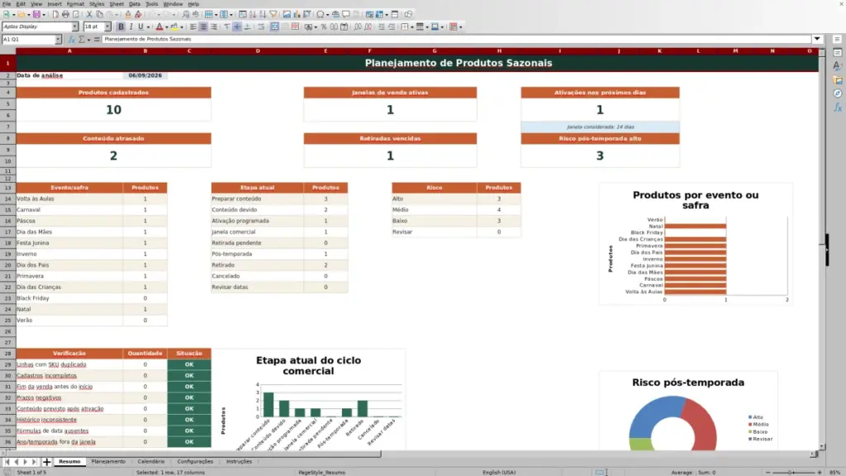Switch to the Calendário sheet tab

pos(151,462)
